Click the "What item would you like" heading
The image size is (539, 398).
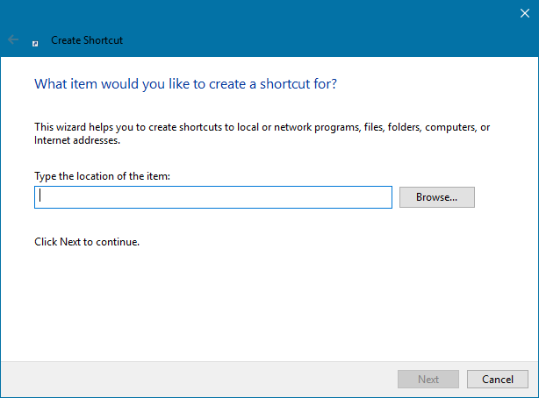(185, 85)
